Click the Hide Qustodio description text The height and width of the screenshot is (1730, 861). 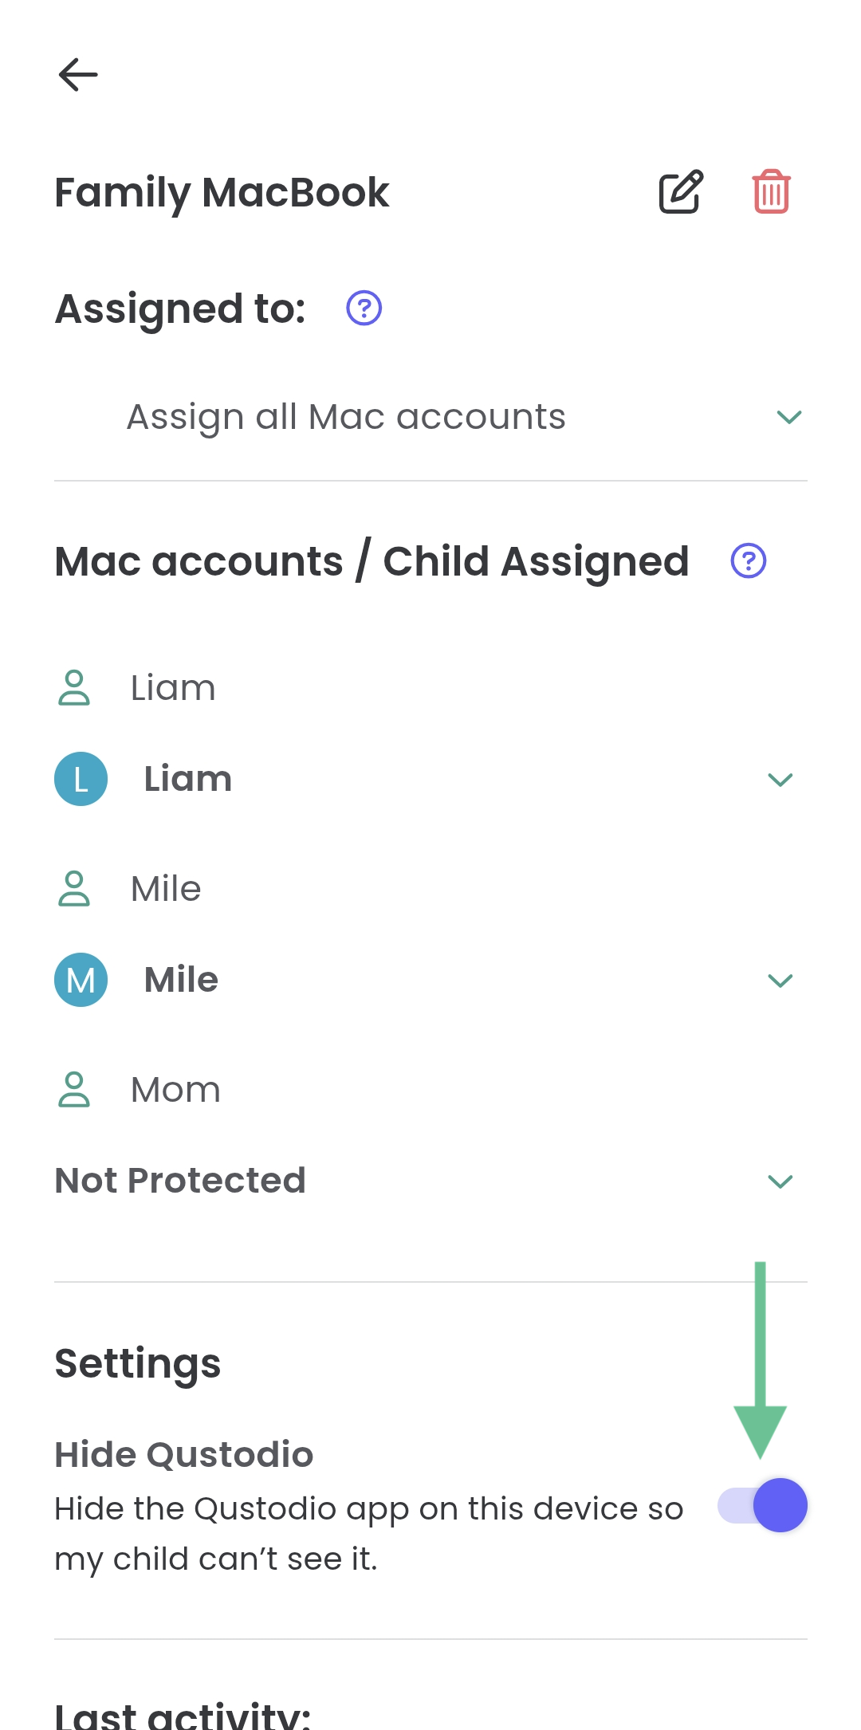(368, 1533)
